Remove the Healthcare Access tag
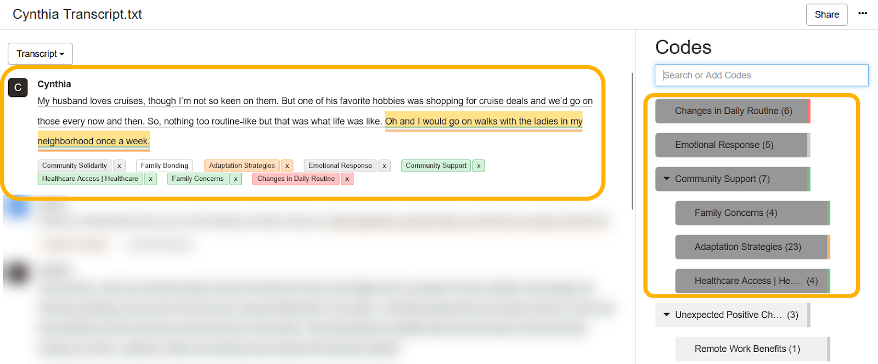 click(150, 179)
